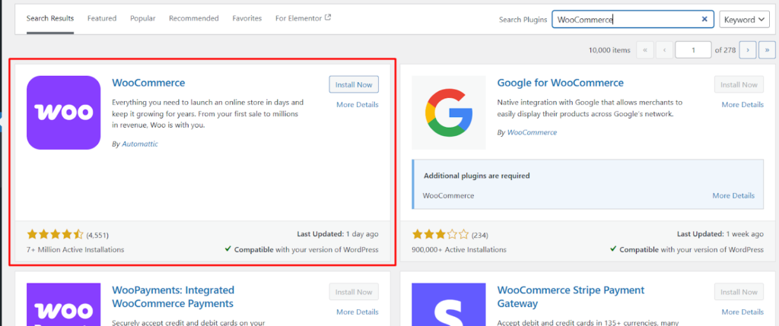
Task: Click the Search Plugins input field
Action: pos(633,19)
